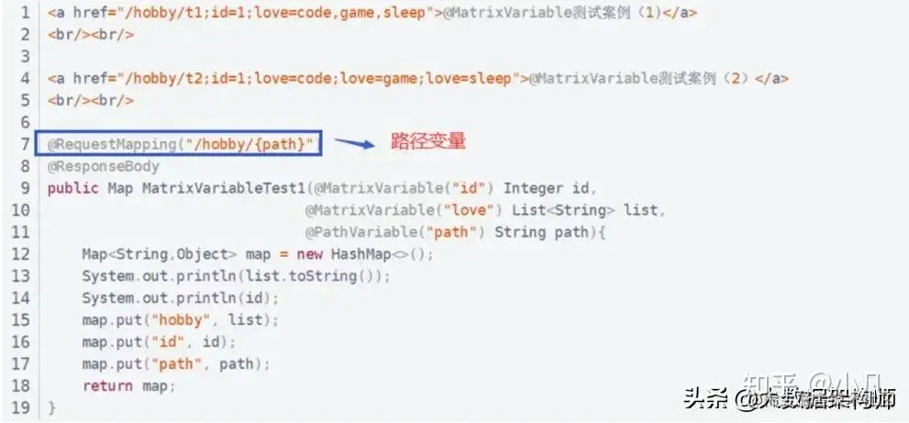The height and width of the screenshot is (423, 909).
Task: Click line number 1 in the gutter
Action: tap(25, 13)
